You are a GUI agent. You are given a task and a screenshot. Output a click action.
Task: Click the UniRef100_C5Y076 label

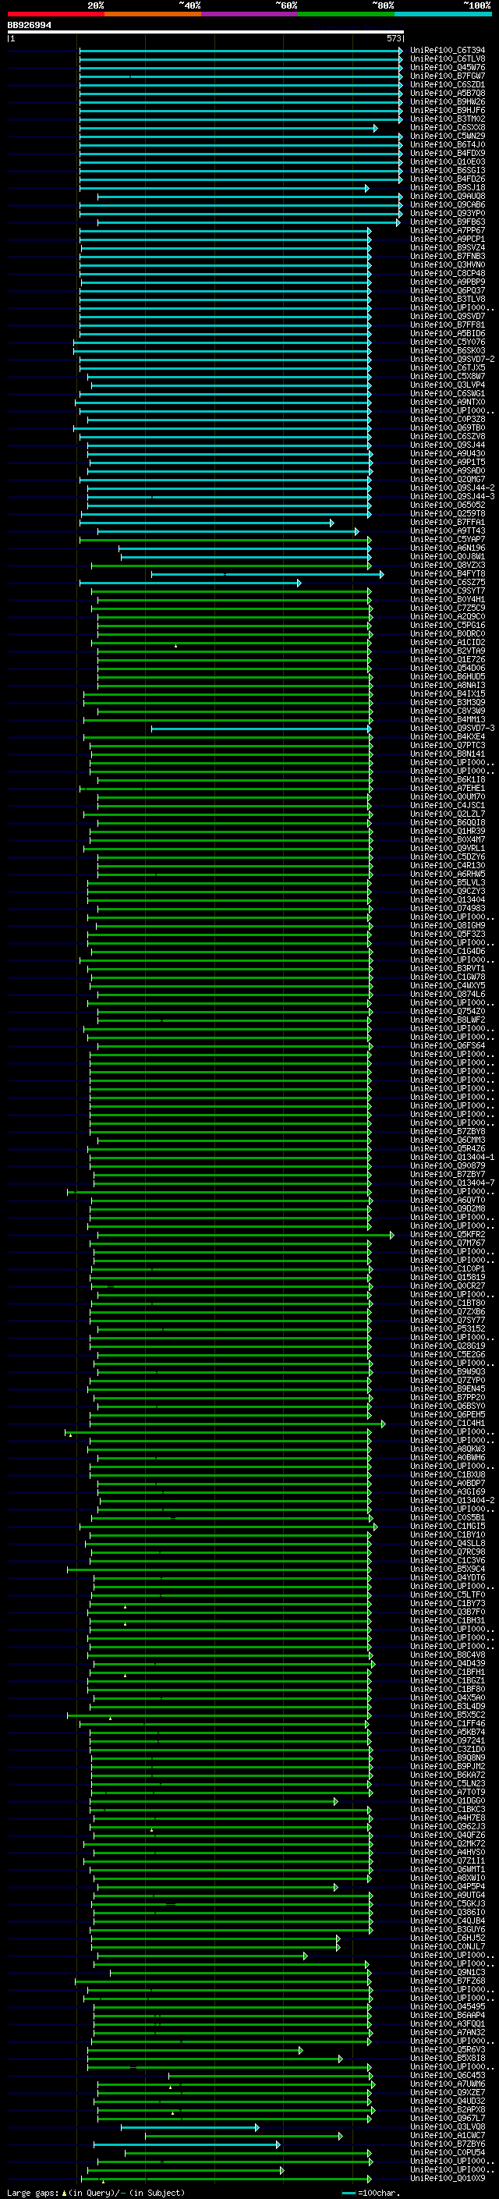pos(448,342)
